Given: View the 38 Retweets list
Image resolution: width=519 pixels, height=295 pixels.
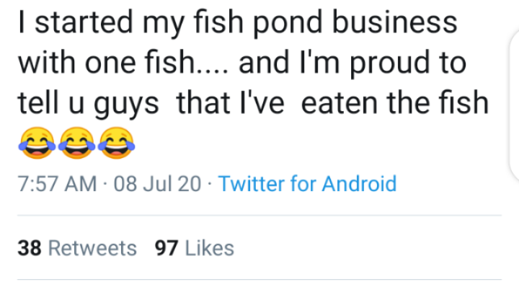Looking at the screenshot, I should coord(77,248).
